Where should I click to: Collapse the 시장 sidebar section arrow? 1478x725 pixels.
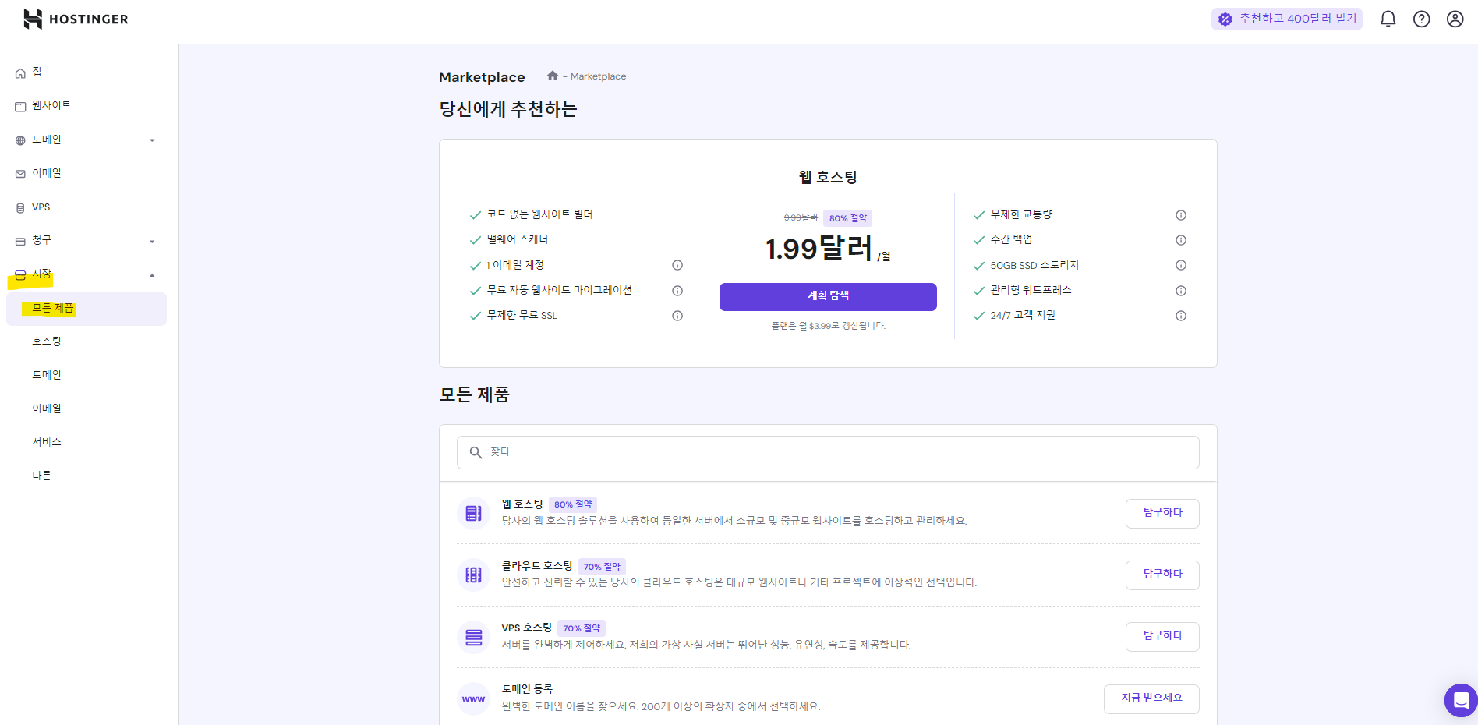(x=152, y=275)
